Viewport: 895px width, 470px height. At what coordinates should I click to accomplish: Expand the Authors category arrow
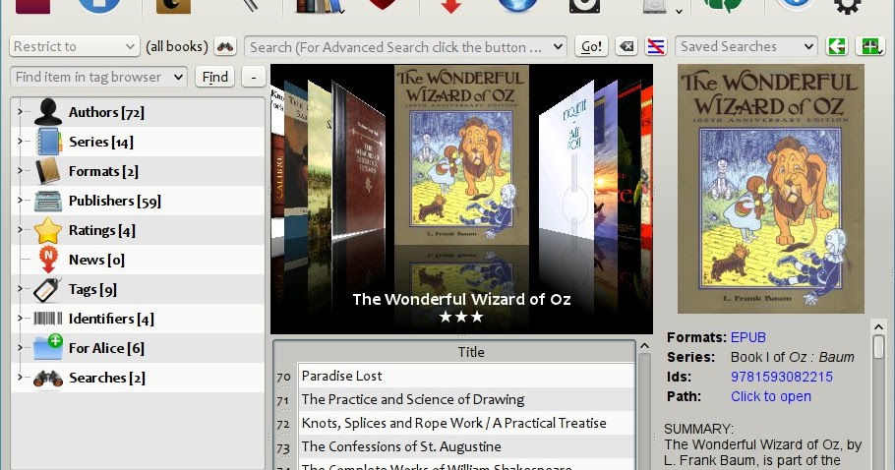click(20, 111)
